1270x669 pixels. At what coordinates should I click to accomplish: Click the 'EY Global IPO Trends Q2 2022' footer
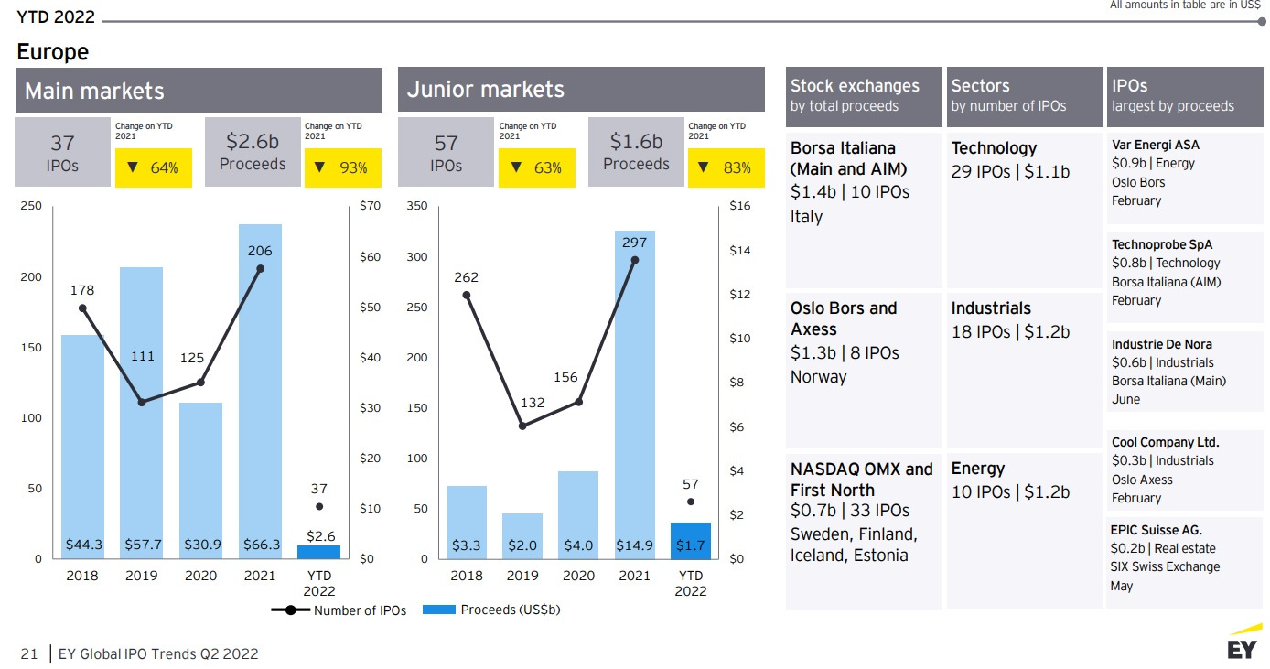coord(158,653)
